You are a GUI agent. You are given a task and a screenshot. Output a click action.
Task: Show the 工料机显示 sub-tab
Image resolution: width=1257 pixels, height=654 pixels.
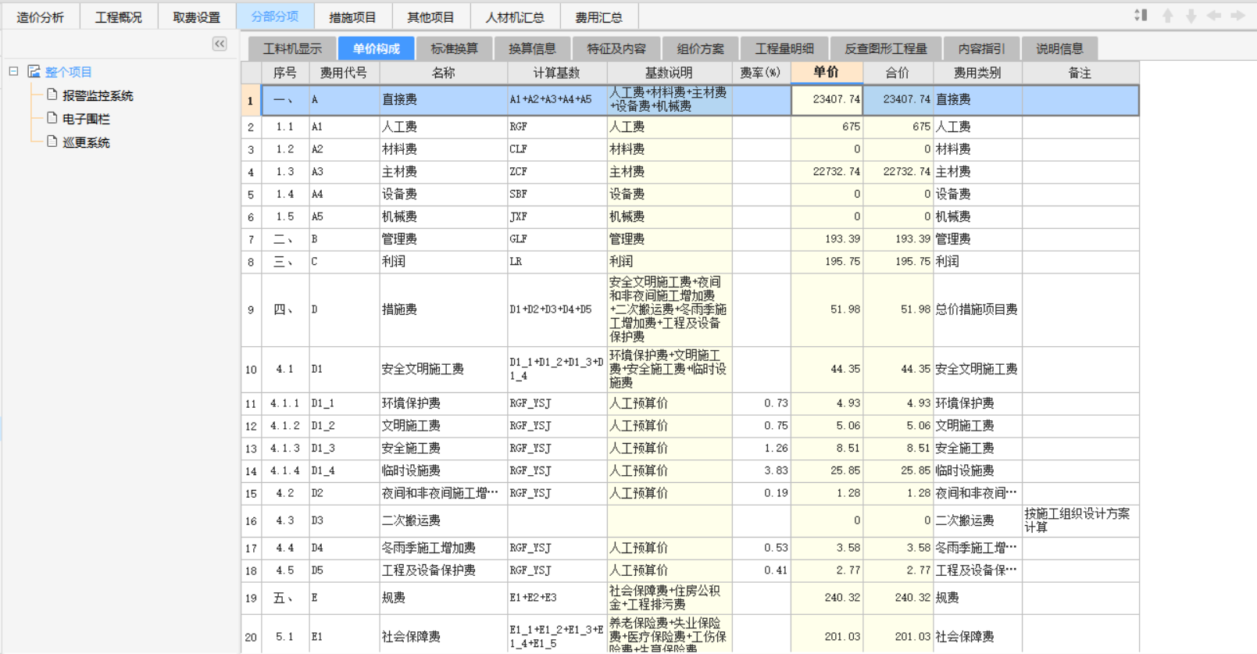coord(292,48)
